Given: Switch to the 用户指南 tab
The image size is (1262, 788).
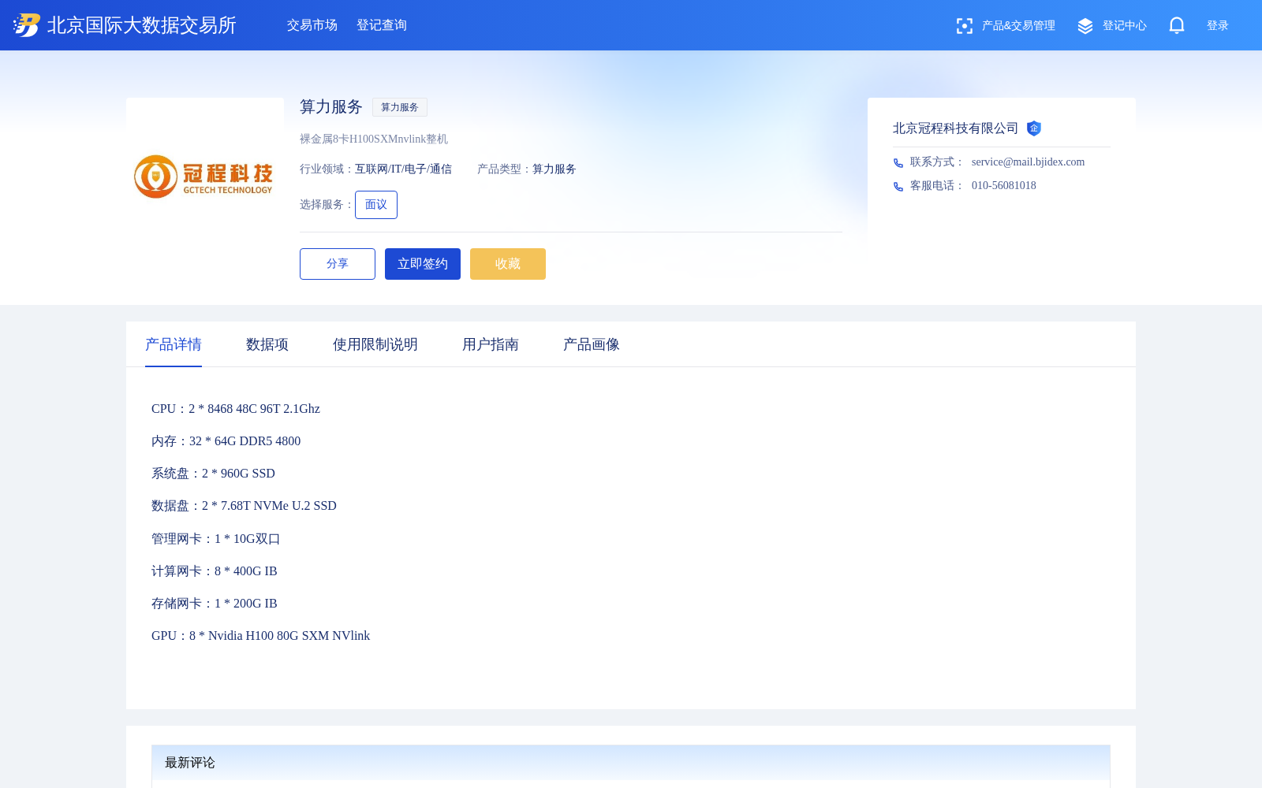Looking at the screenshot, I should point(491,344).
